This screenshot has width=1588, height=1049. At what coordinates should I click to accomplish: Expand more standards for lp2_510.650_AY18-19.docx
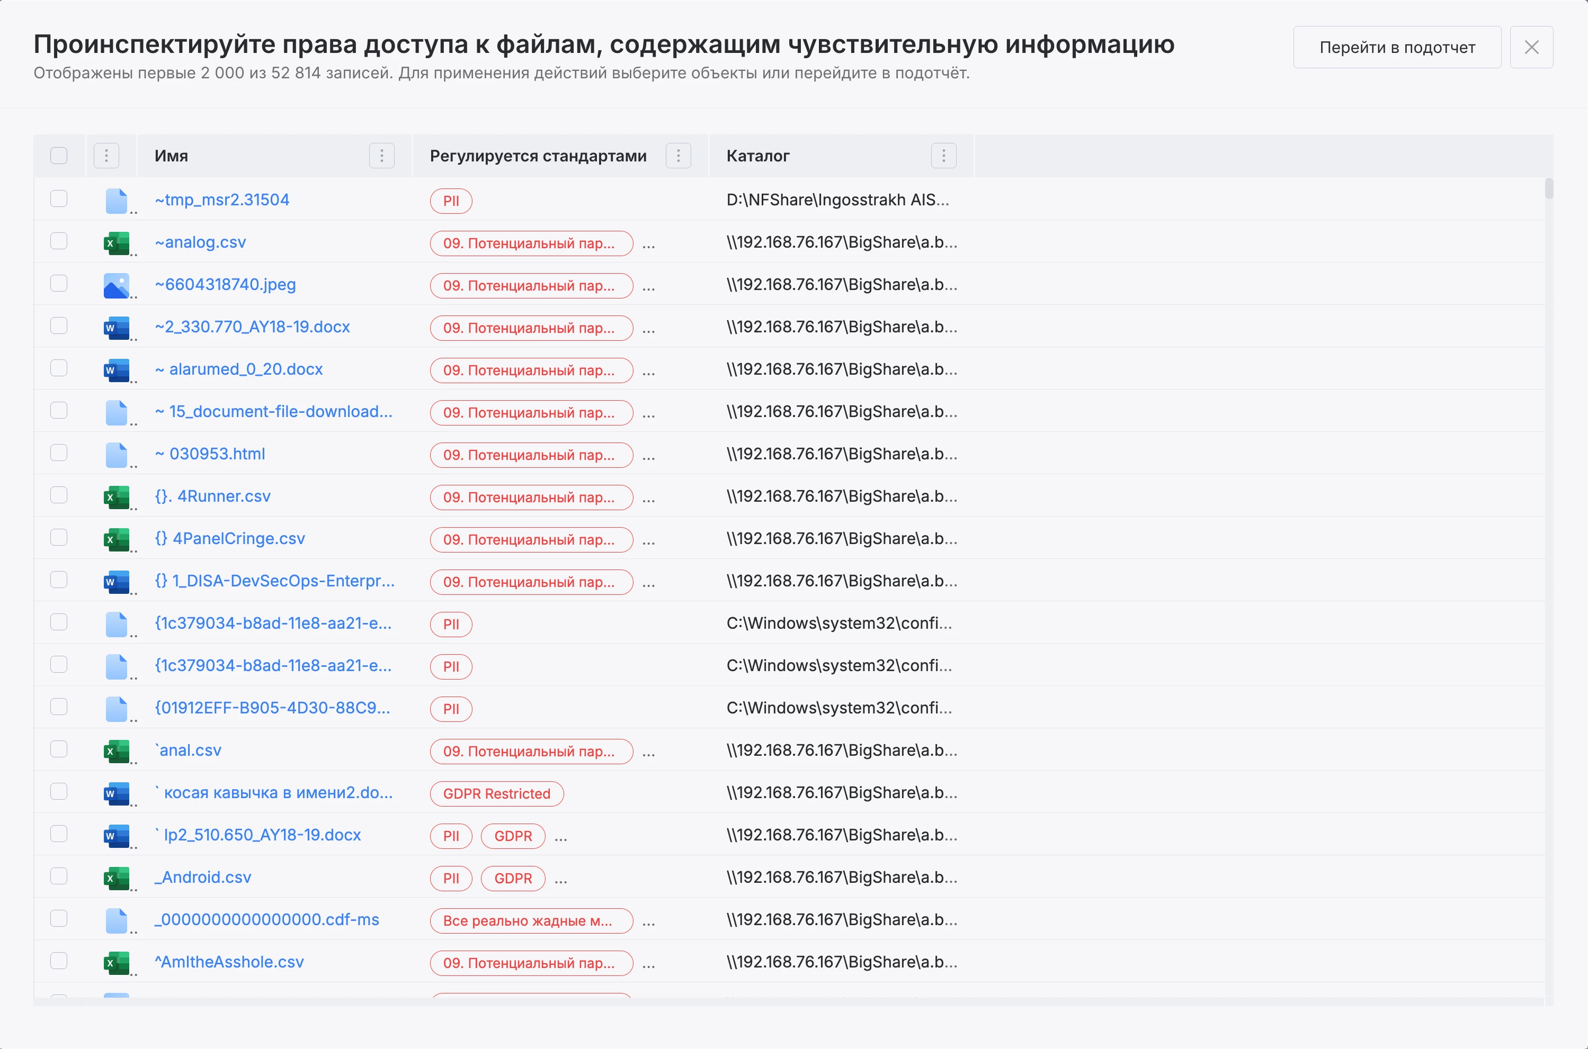pos(560,838)
